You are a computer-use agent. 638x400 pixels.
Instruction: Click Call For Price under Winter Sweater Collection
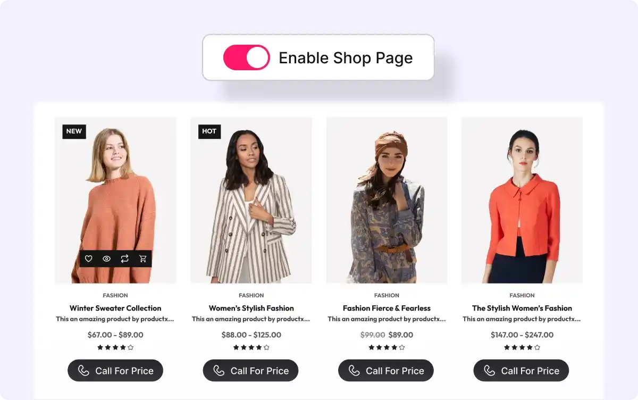(x=115, y=371)
